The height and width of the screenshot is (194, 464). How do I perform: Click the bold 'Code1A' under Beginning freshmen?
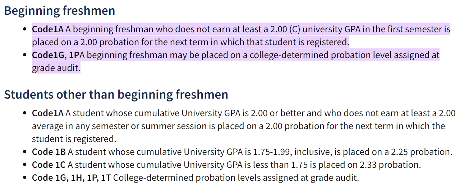click(48, 29)
